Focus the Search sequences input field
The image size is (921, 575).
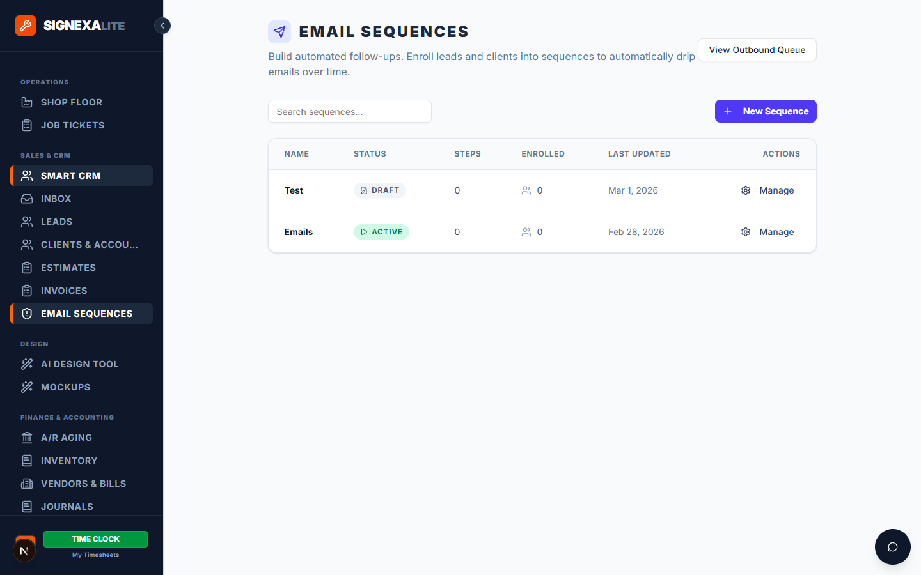pos(349,112)
